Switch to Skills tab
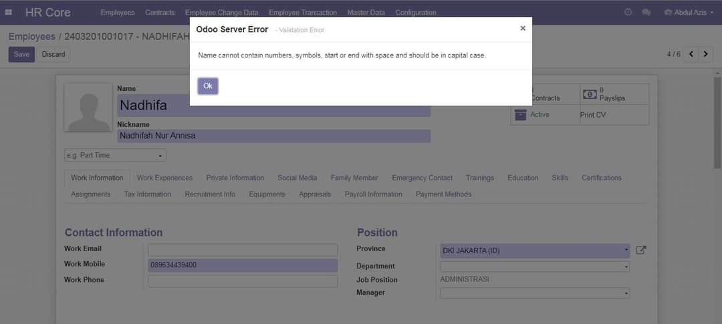The height and width of the screenshot is (324, 722). [560, 178]
